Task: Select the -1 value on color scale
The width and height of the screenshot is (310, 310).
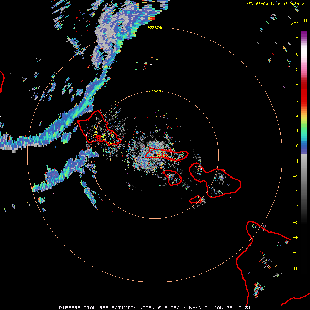Action: pos(296,161)
